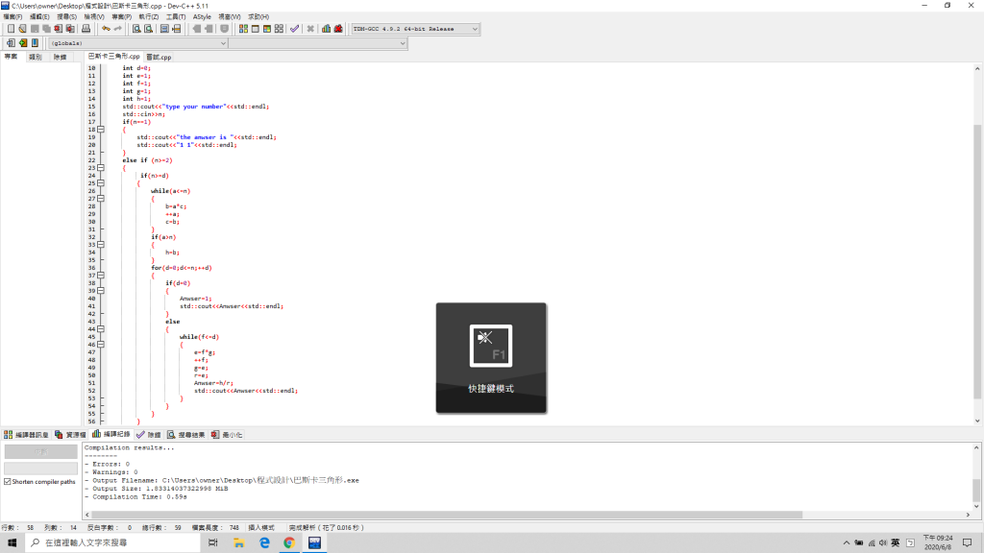This screenshot has width=984, height=553.
Task: Click the Goto Bookmarks toolbar icon
Action: point(35,43)
